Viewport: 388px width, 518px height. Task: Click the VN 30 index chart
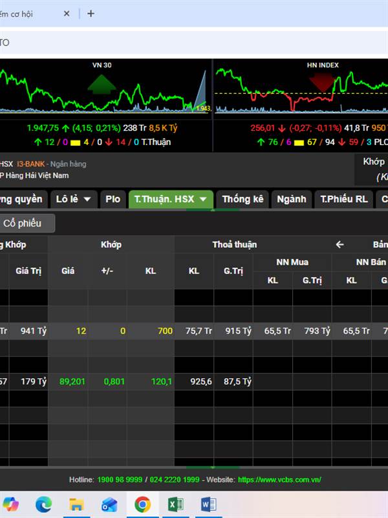tap(103, 87)
